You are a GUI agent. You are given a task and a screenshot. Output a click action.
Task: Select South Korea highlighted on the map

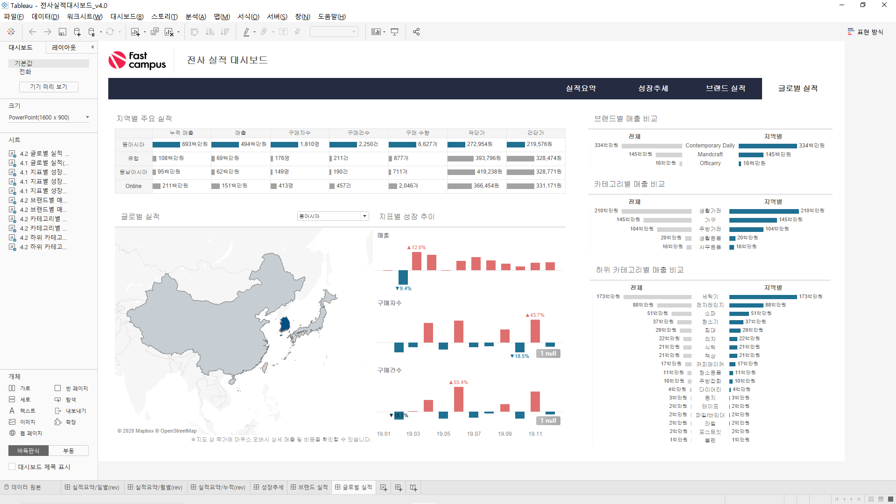coord(285,324)
